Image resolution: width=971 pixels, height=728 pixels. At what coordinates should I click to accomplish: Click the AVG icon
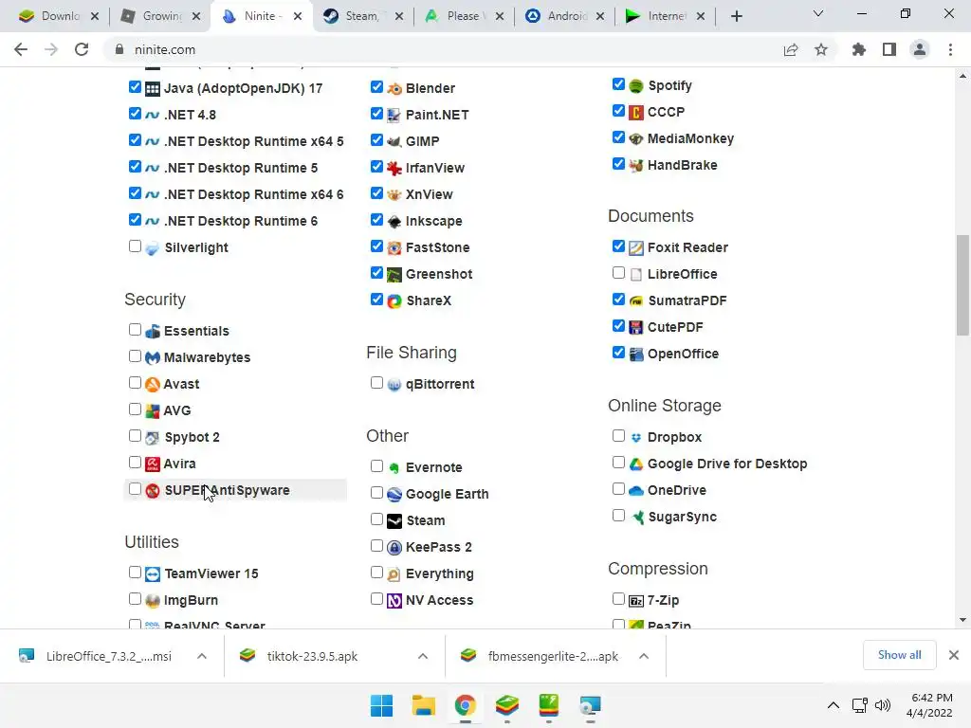tap(153, 411)
